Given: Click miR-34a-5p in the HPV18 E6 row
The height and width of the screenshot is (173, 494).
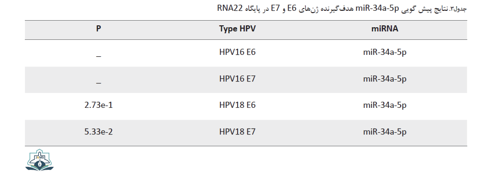Looking at the screenshot, I should [x=385, y=105].
